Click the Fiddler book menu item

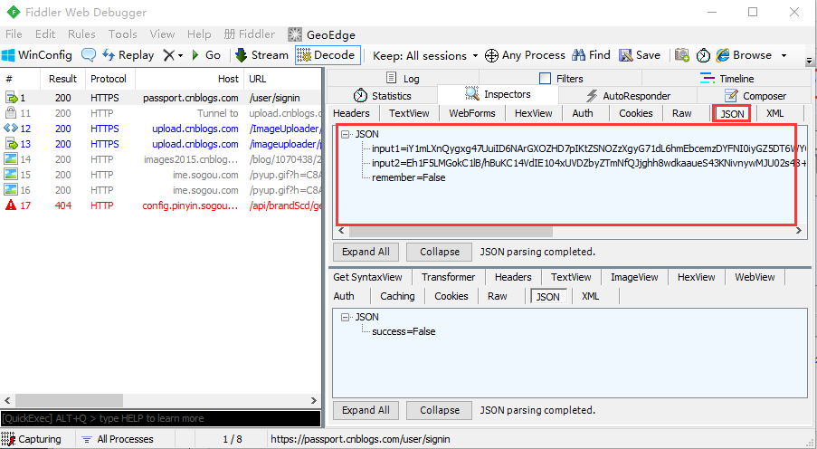249,34
